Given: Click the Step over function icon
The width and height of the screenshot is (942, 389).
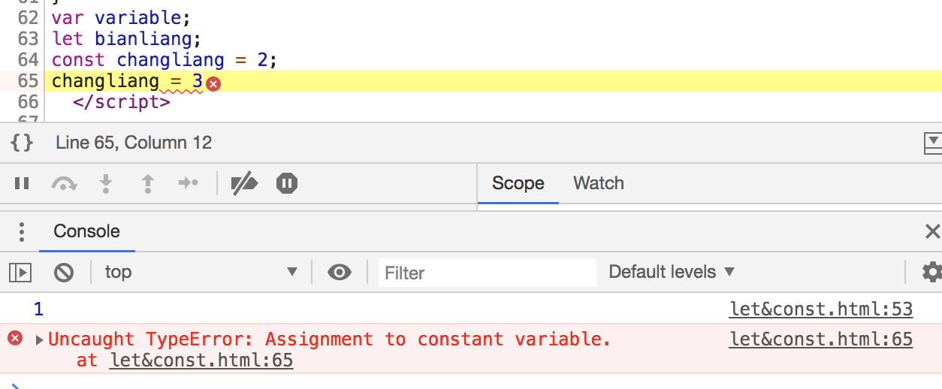Looking at the screenshot, I should [x=64, y=183].
